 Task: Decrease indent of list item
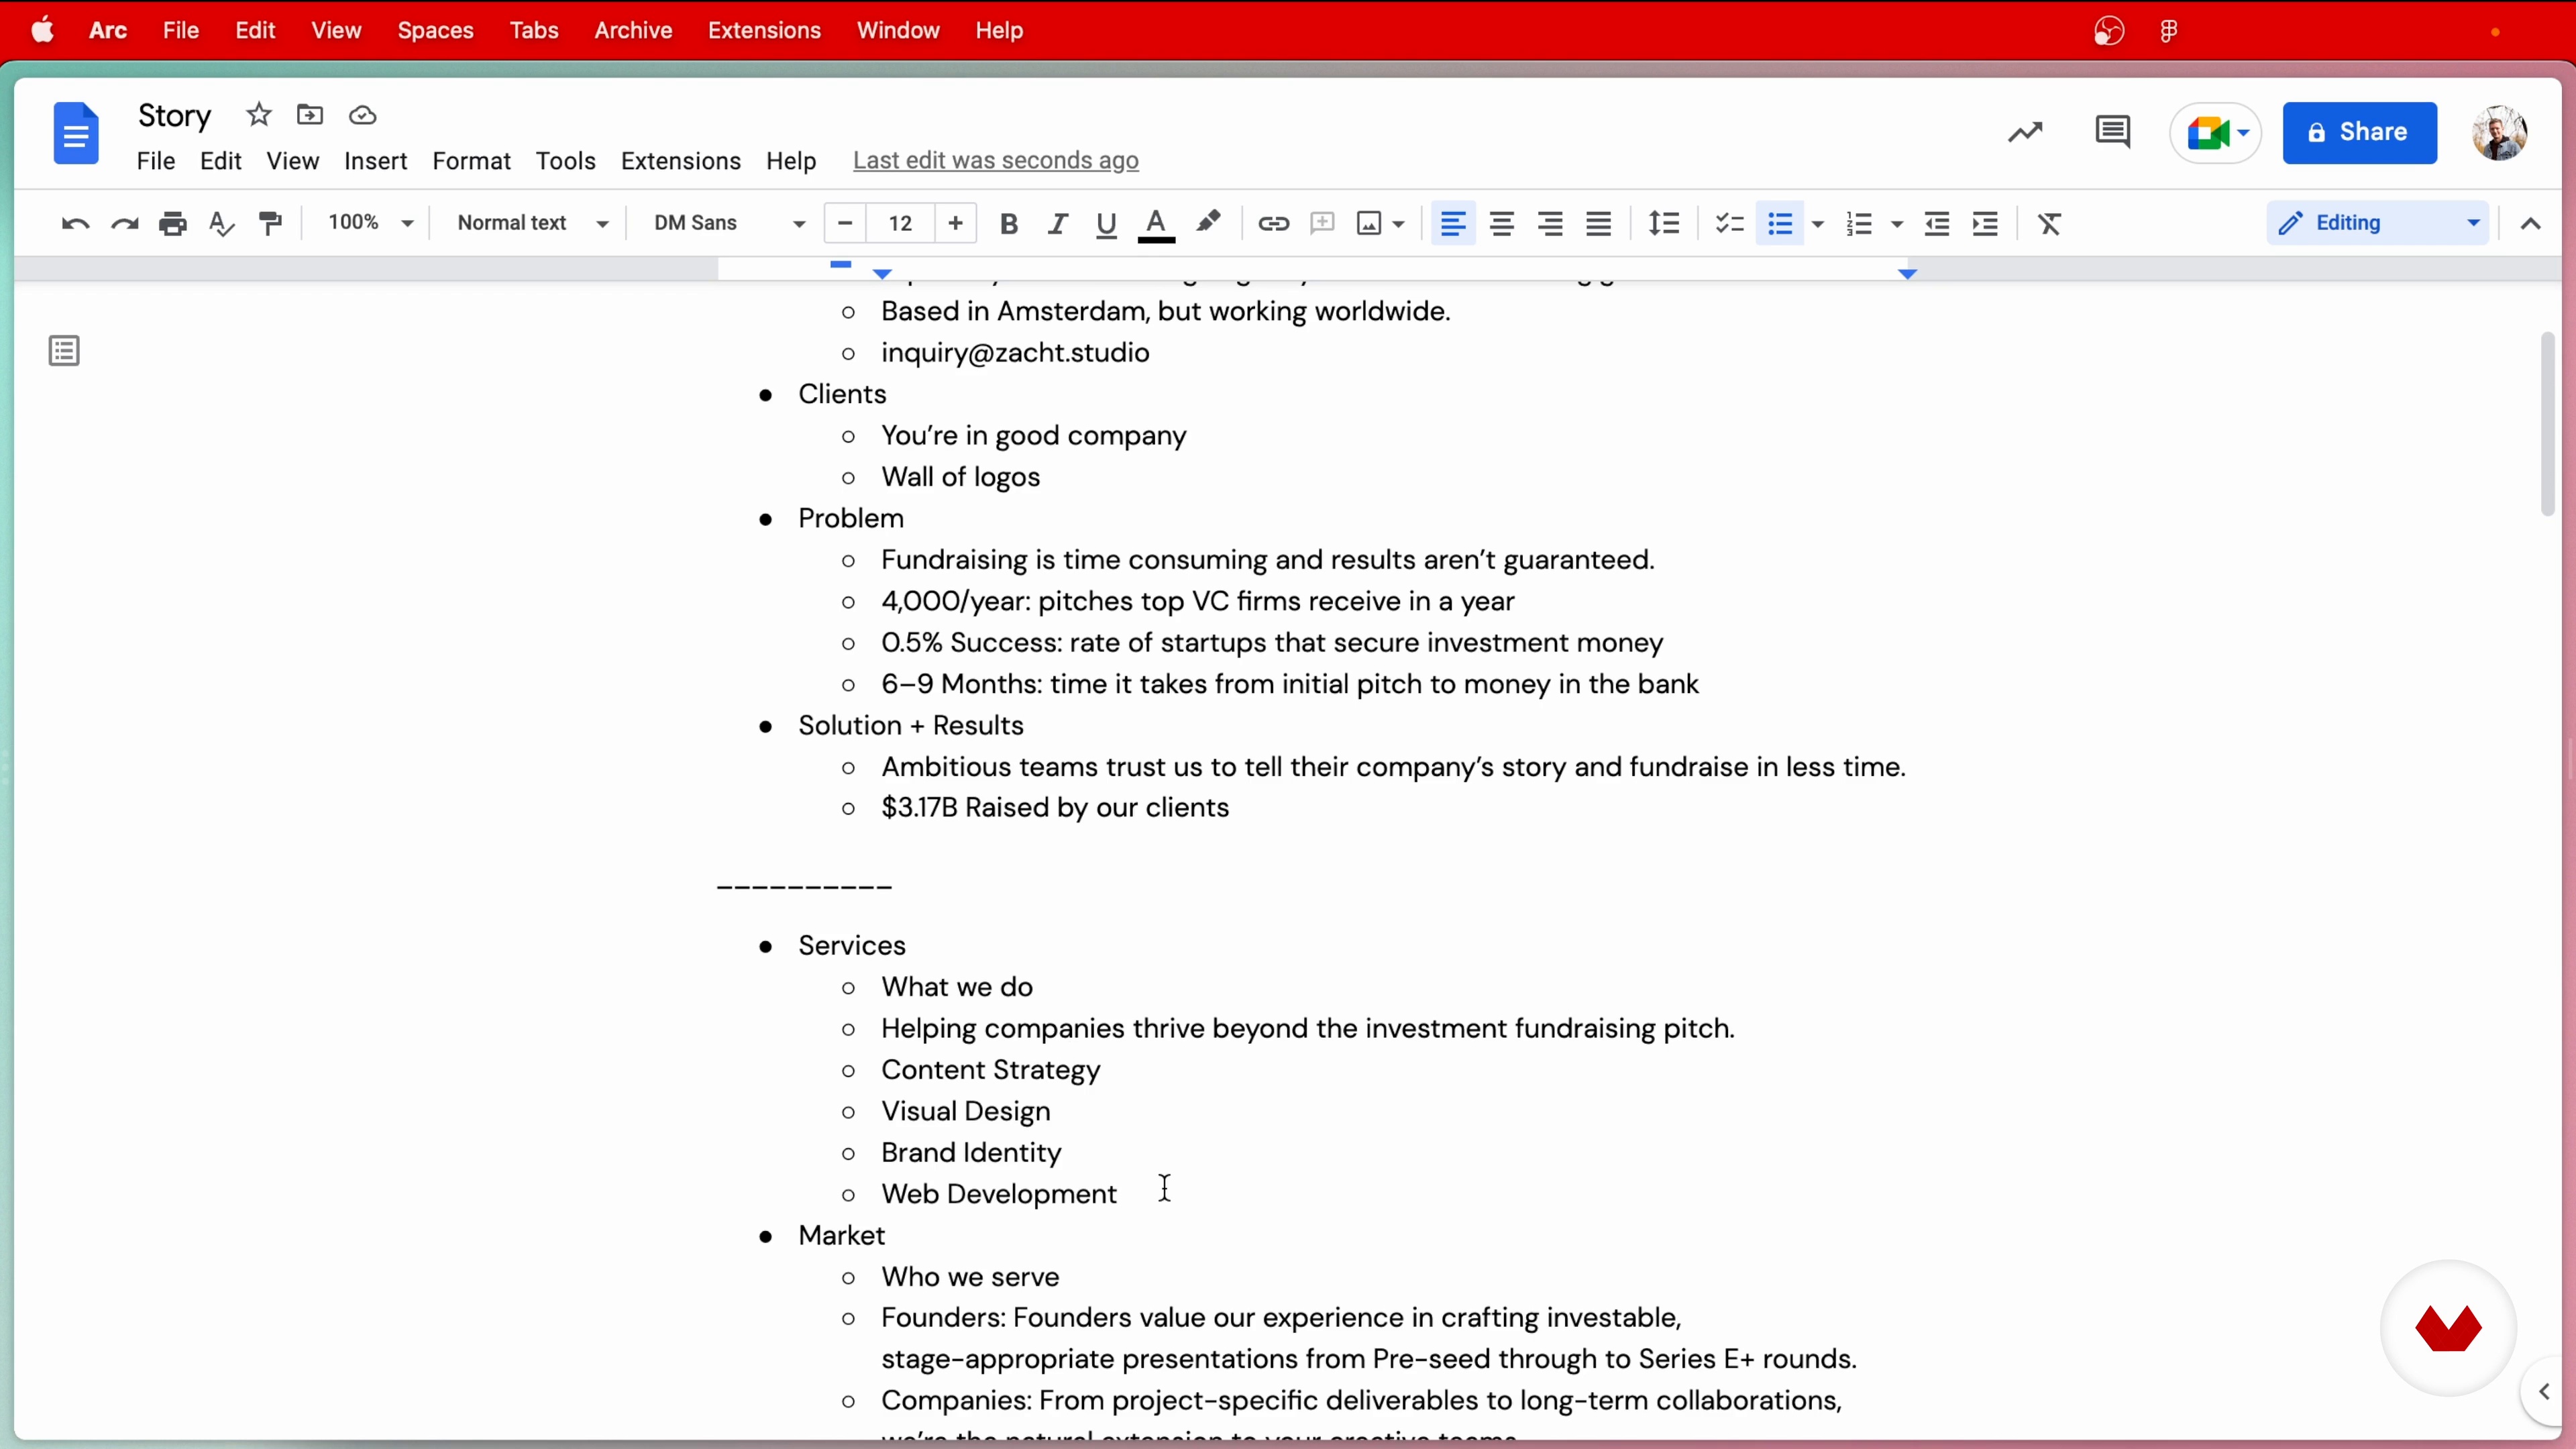[1937, 223]
